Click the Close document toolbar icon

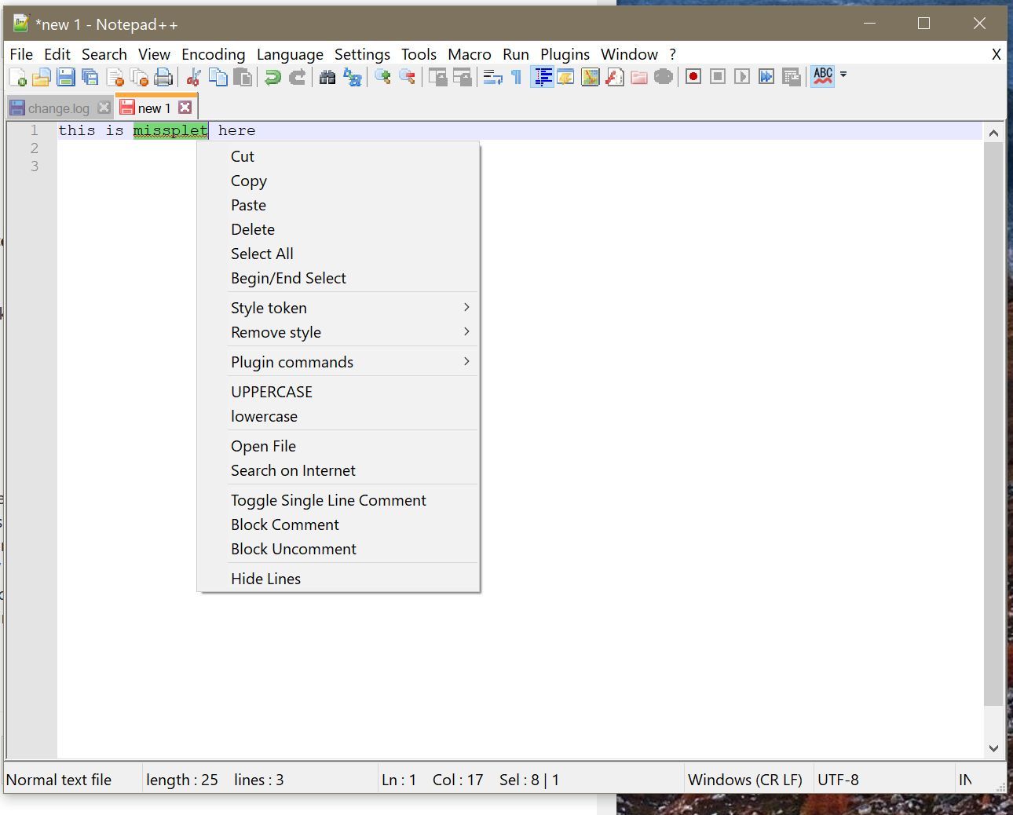pos(115,77)
